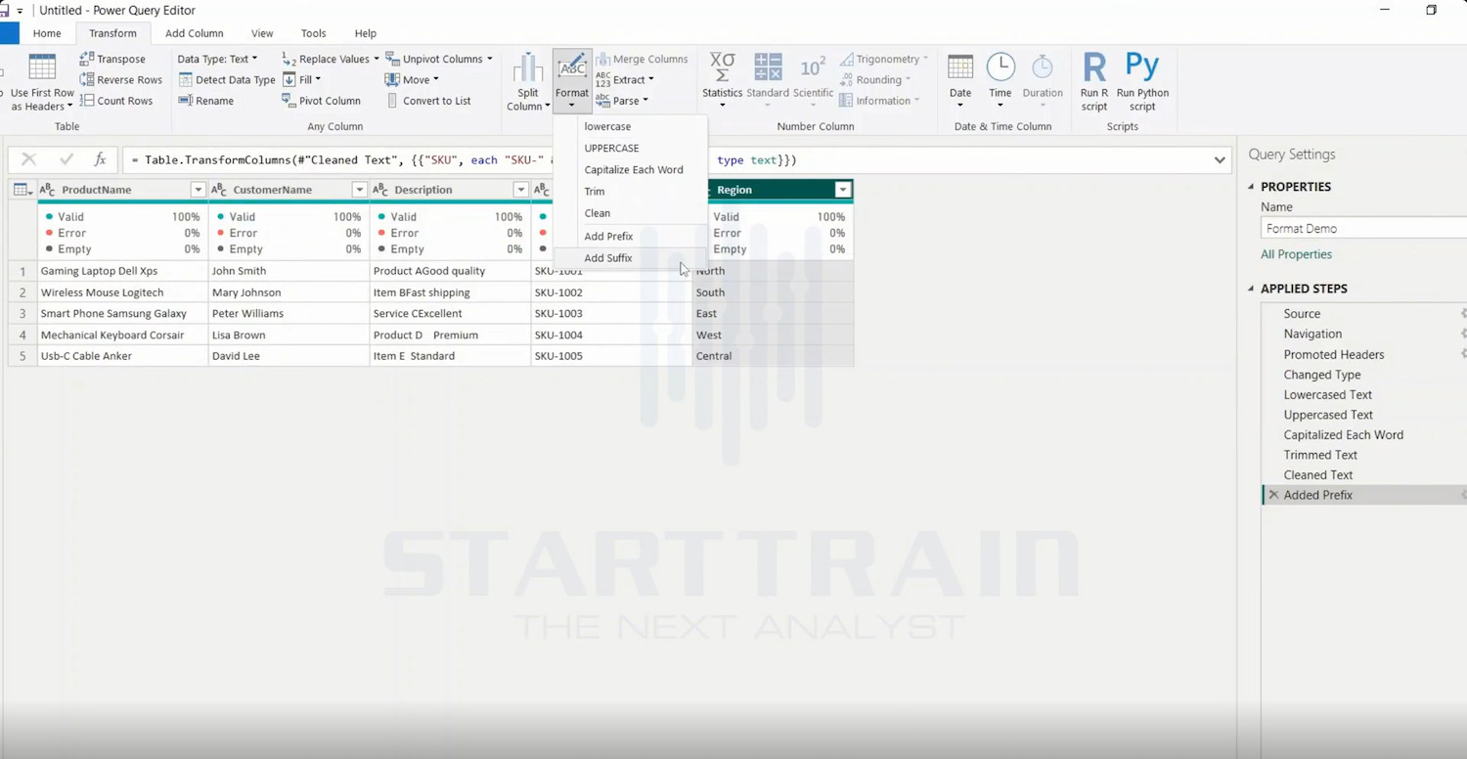Open the Time column tool

coord(1000,80)
